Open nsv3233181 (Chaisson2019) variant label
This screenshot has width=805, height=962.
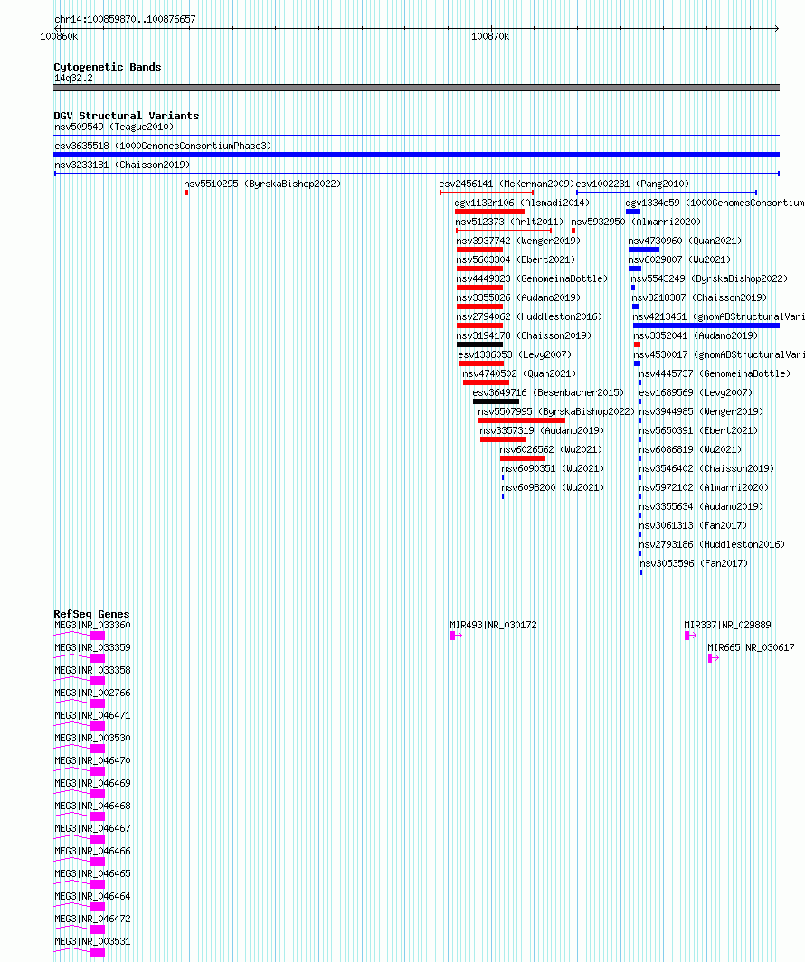point(122,165)
